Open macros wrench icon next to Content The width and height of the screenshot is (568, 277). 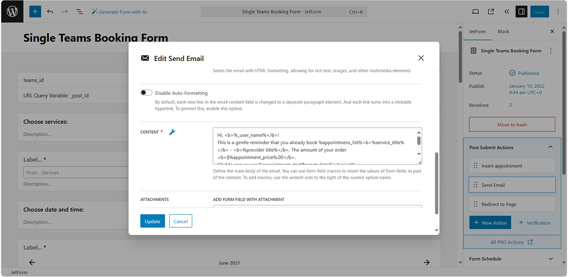(x=172, y=132)
